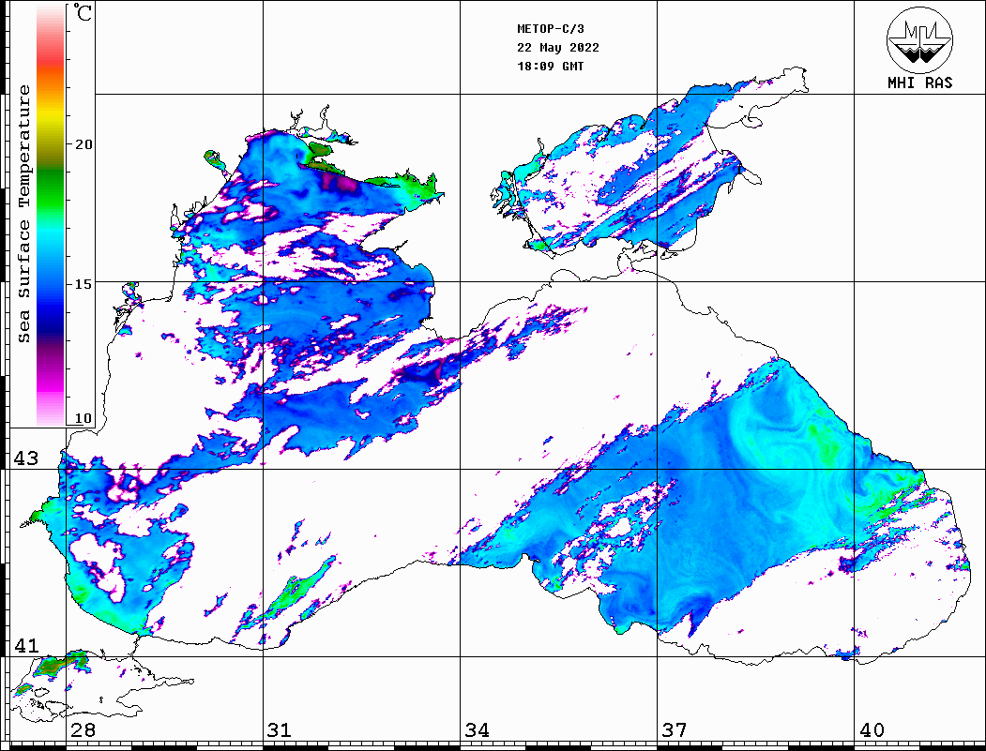This screenshot has width=986, height=751.
Task: Click the '15' tick label on scale
Action: pyautogui.click(x=83, y=284)
